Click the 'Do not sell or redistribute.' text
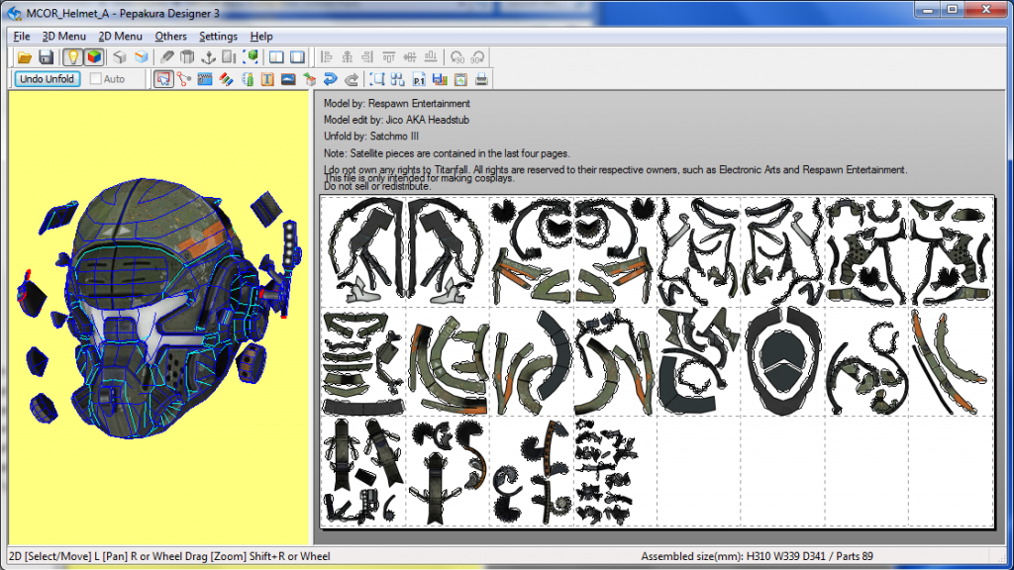1014x570 pixels. [x=377, y=187]
